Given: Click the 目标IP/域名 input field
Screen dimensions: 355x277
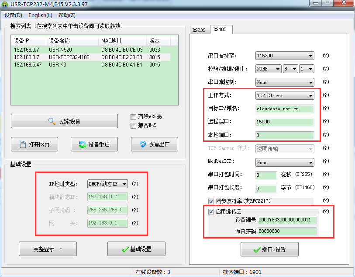Looking at the screenshot, I should point(285,109).
